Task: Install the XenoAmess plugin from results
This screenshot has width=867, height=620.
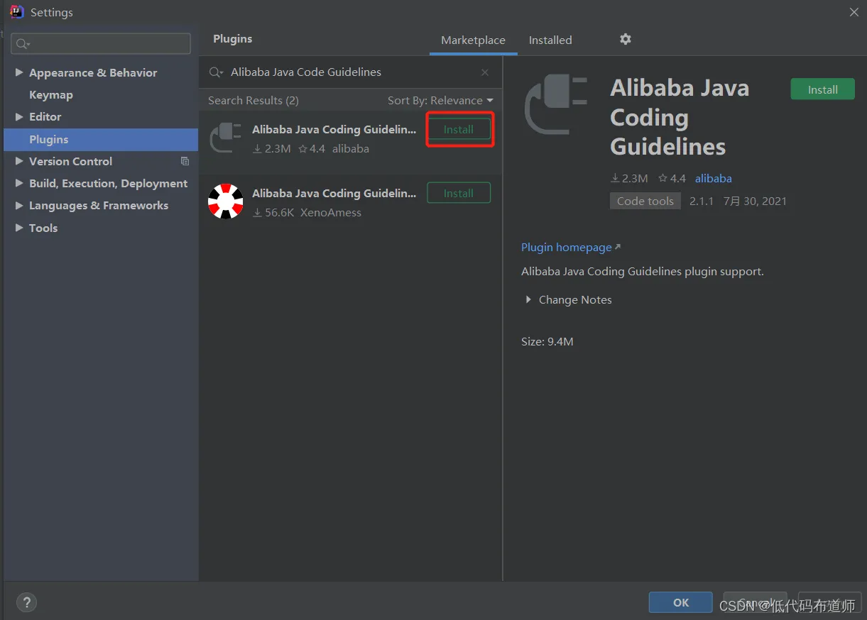Action: click(x=459, y=193)
